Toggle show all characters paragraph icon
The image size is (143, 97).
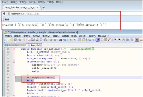click(x=93, y=40)
